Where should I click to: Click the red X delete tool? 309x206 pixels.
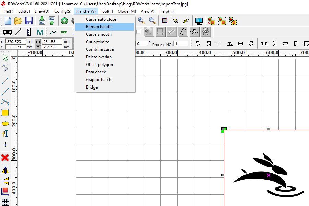(x=5, y=158)
